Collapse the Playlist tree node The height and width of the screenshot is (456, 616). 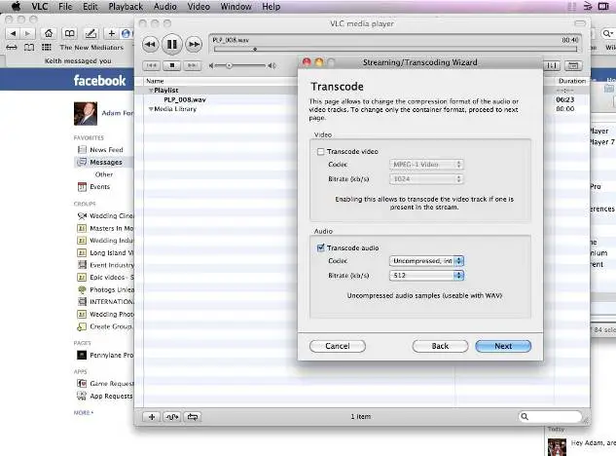[x=151, y=91]
